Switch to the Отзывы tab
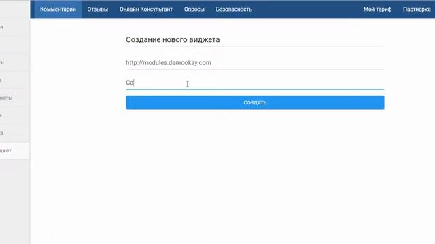The image size is (435, 244). (x=98, y=9)
